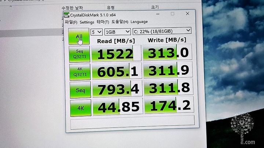Start the plain Seq test button
Screen dimensions: 264x148
pos(80,90)
